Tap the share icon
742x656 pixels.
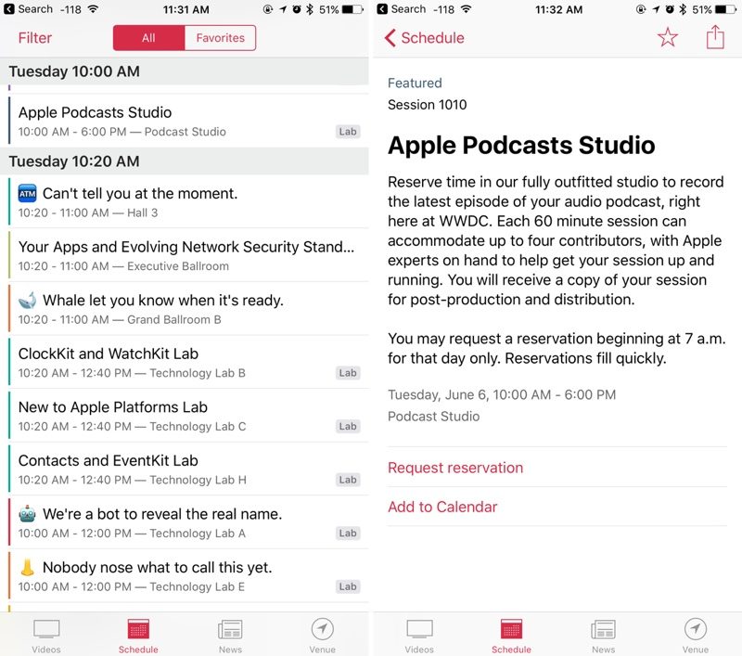(715, 36)
